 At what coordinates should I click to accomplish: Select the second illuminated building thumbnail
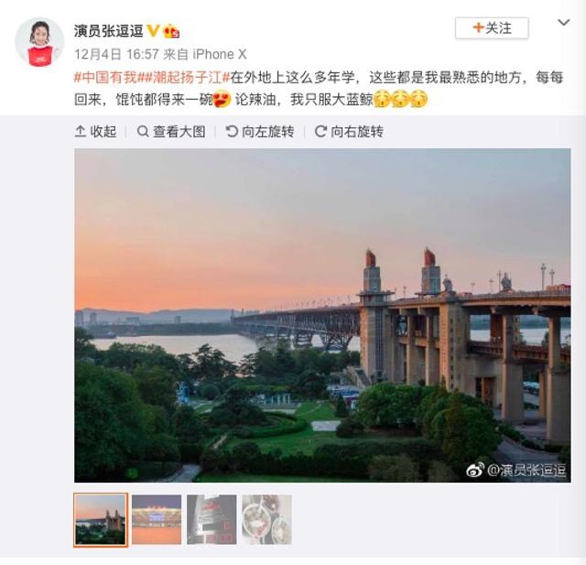[157, 520]
